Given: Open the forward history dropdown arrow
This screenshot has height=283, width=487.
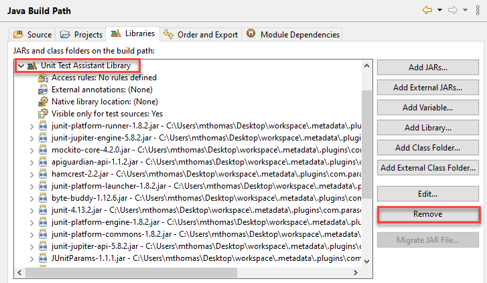Looking at the screenshot, I should pyautogui.click(x=466, y=10).
